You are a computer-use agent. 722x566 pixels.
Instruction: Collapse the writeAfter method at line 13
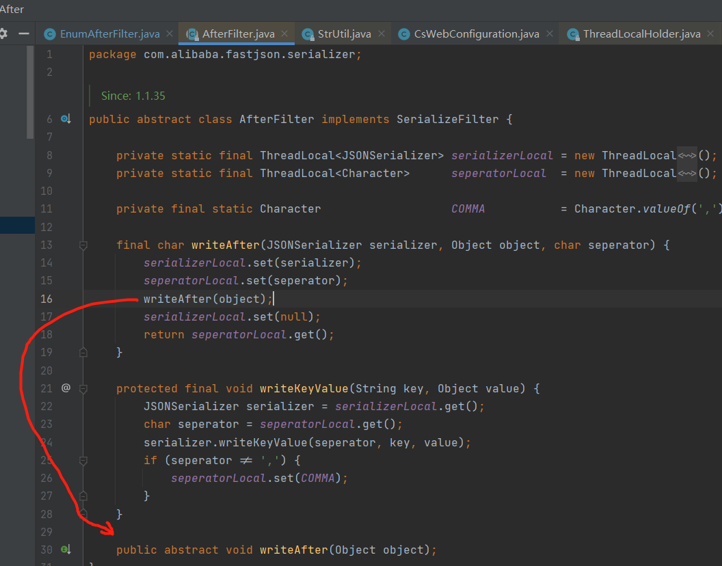click(83, 245)
